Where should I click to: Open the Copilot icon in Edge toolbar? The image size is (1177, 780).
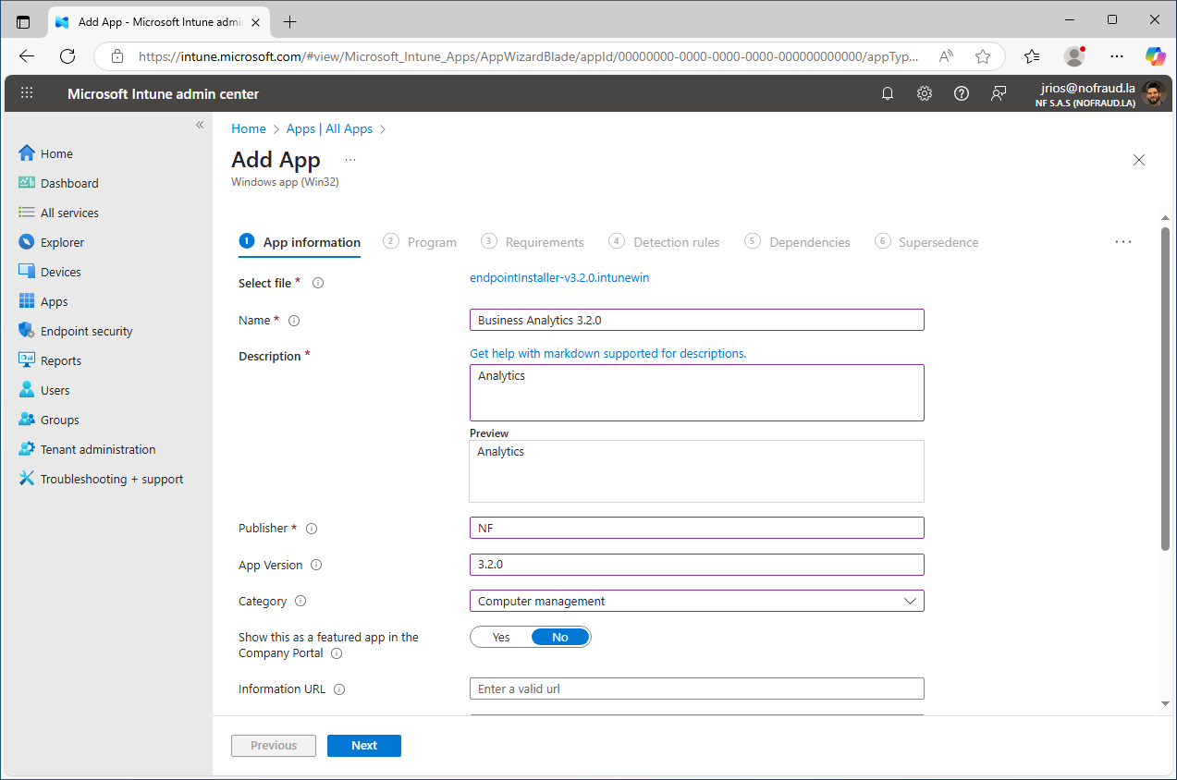tap(1155, 56)
